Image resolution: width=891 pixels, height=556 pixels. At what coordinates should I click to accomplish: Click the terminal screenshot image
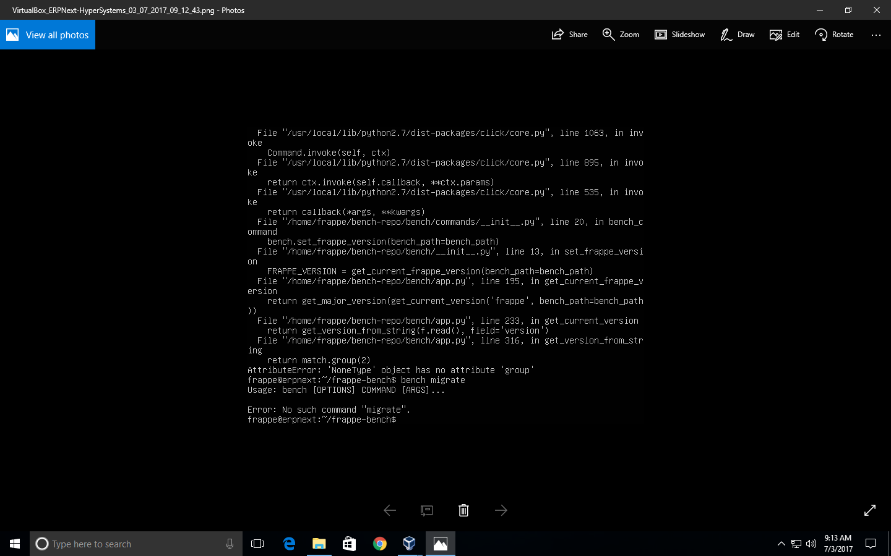pyautogui.click(x=445, y=276)
